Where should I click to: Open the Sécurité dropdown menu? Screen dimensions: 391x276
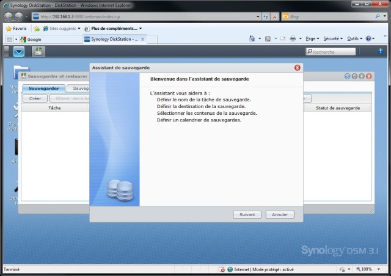click(333, 39)
